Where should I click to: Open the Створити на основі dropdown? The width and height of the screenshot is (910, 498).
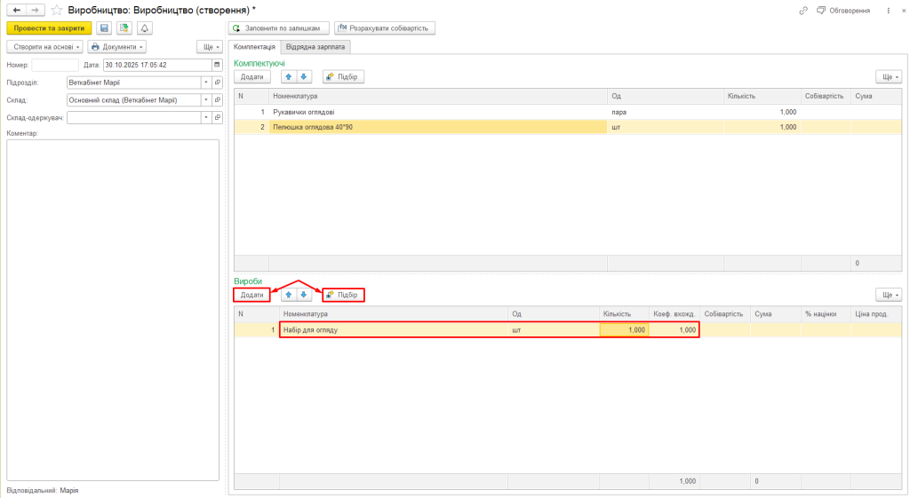tap(47, 46)
